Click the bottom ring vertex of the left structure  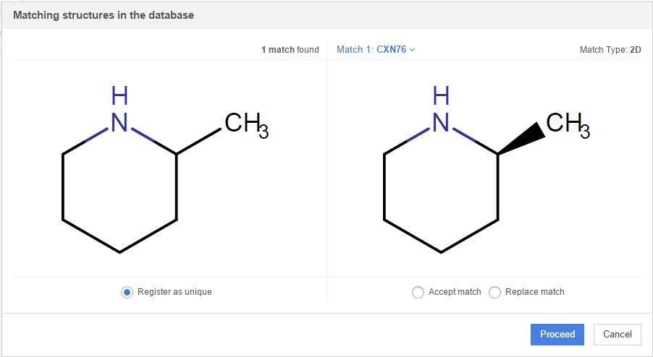(119, 252)
